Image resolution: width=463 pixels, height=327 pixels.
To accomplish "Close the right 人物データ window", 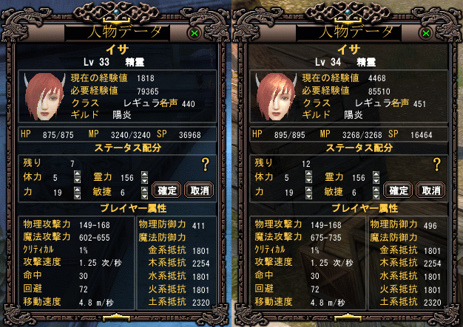I will click(x=426, y=33).
